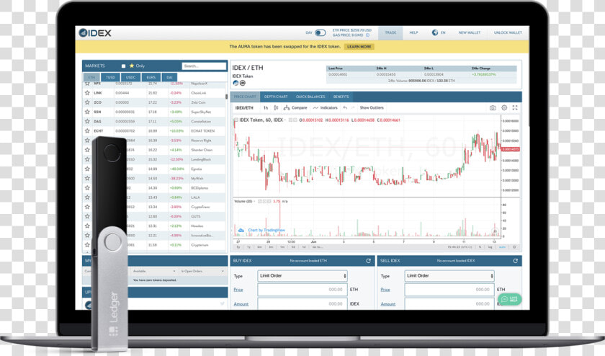
Task: Select the ETH markets tab
Action: point(92,77)
